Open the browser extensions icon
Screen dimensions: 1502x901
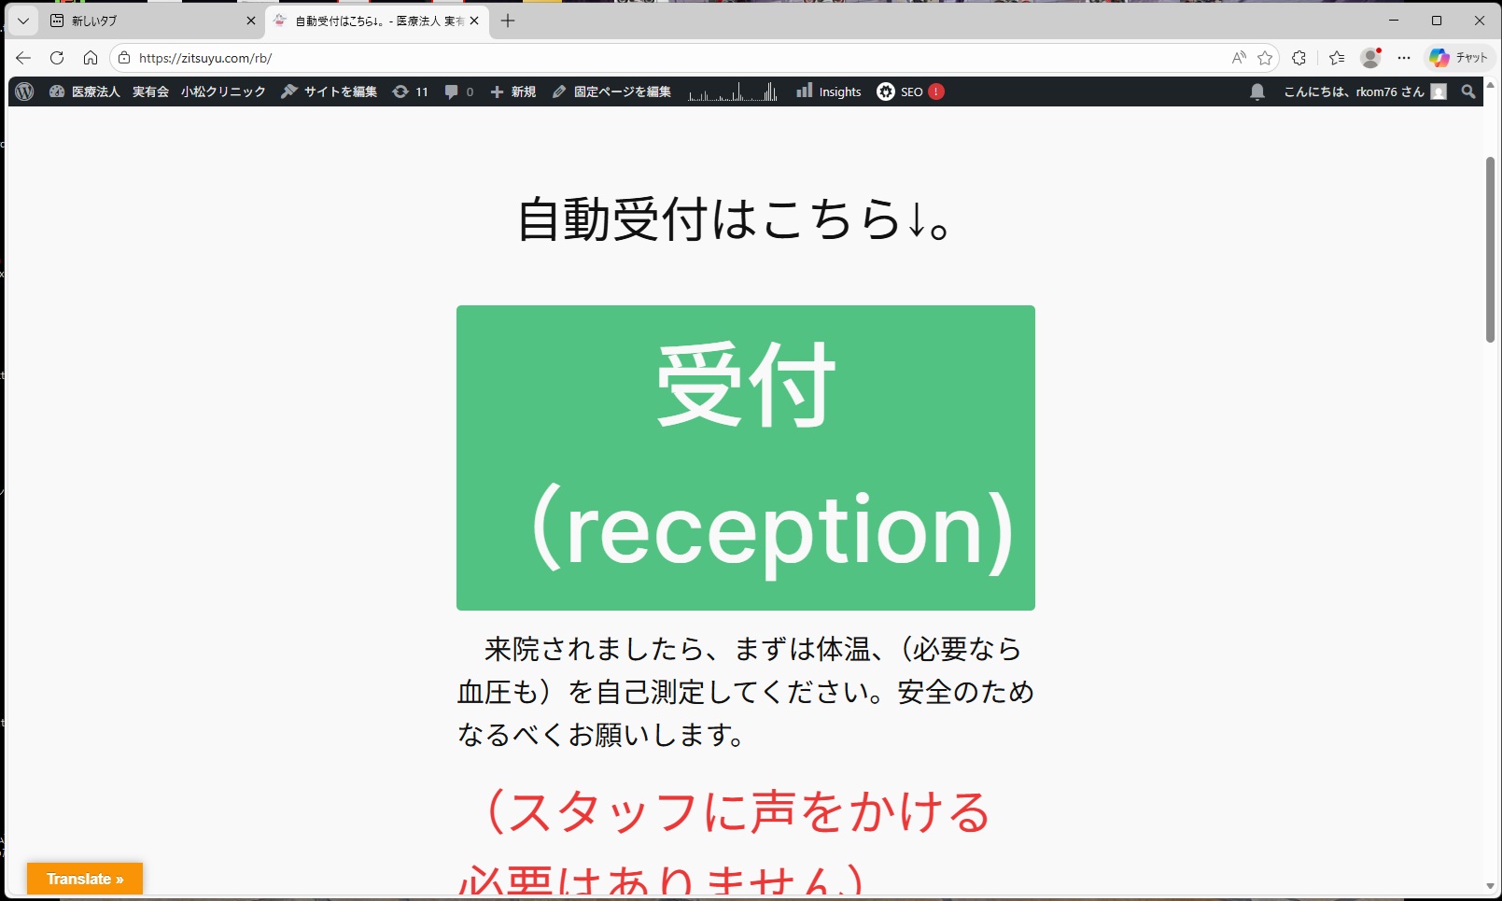click(x=1298, y=58)
